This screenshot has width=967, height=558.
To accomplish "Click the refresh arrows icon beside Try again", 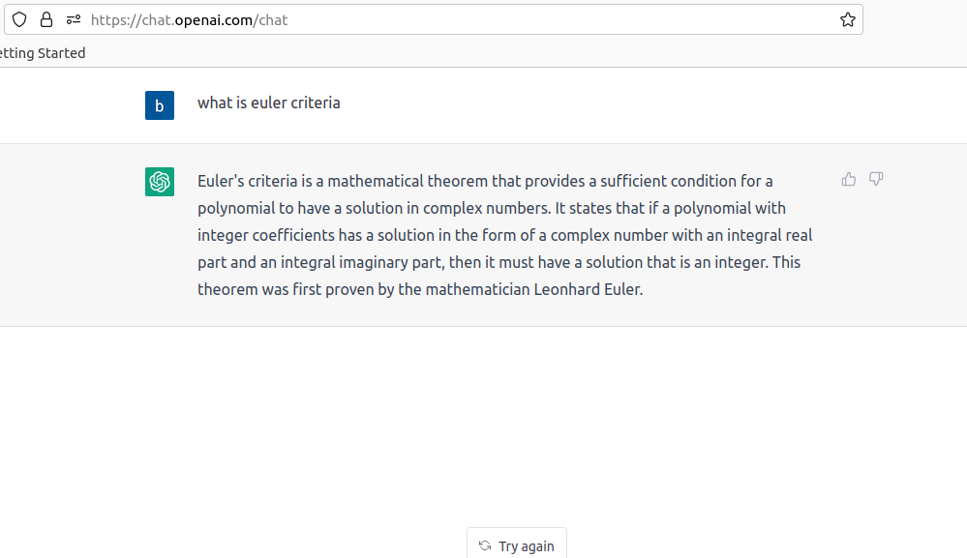I will tap(485, 545).
